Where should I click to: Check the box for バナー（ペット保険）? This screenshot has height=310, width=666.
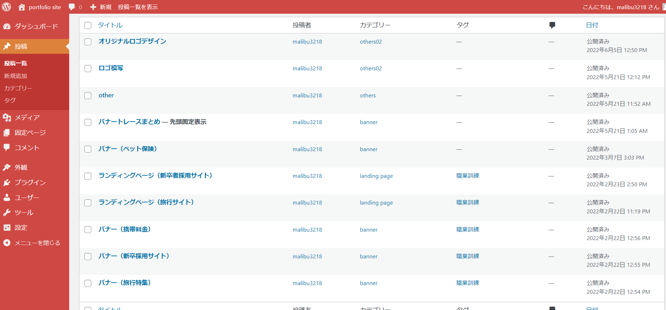[88, 149]
